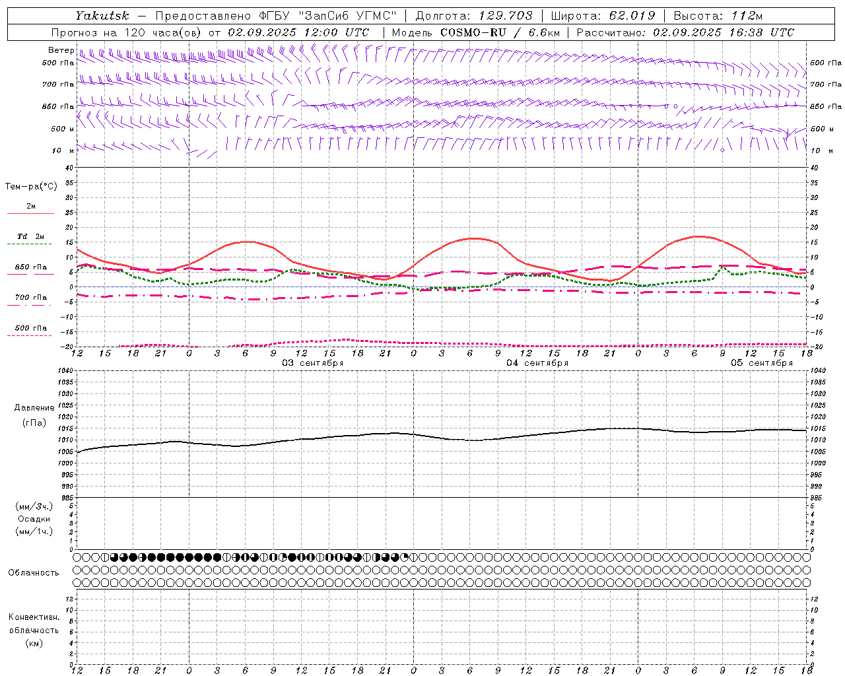Click the dotted line sample under temperature legend '500 гПа'
The height and width of the screenshot is (676, 845).
29,336
